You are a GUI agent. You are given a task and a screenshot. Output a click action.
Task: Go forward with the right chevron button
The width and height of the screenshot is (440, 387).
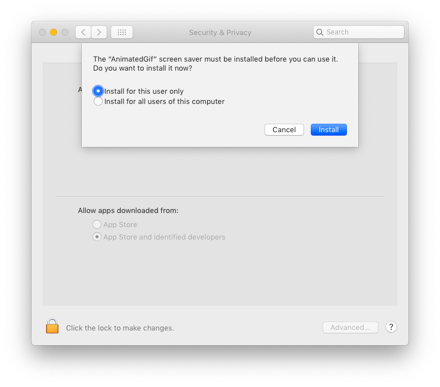pos(99,32)
